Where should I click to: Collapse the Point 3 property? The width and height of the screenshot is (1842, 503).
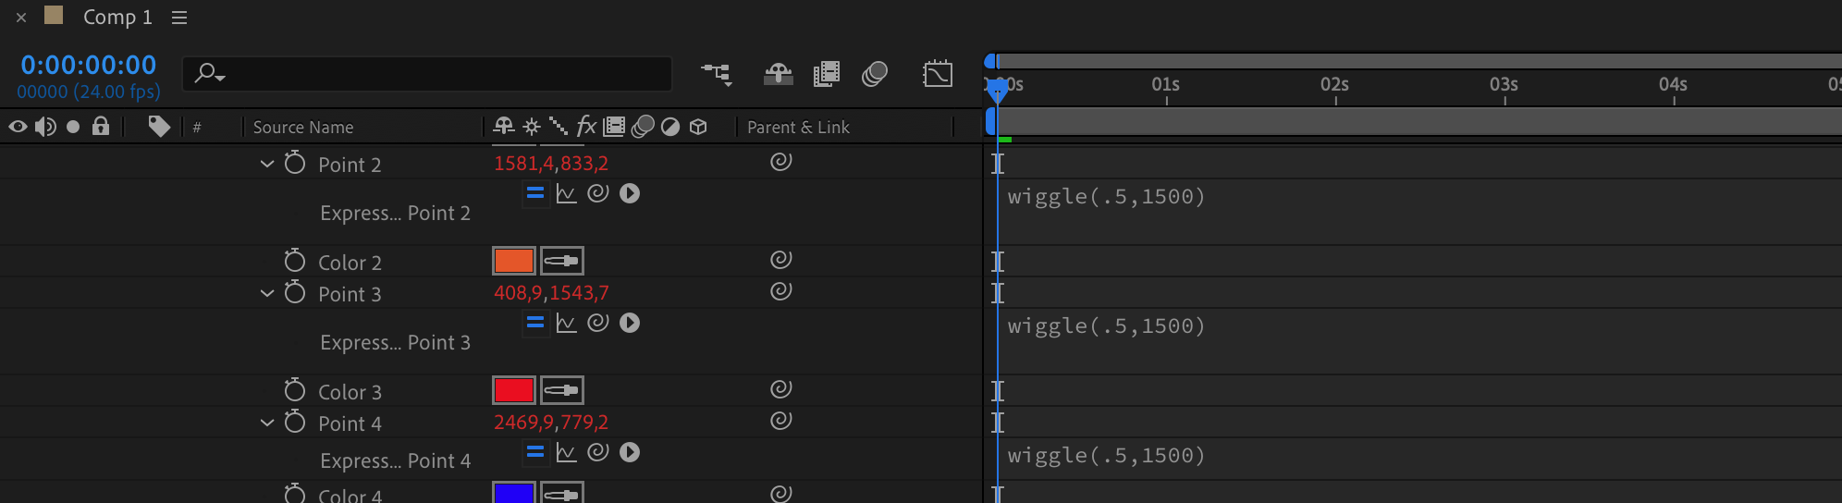pyautogui.click(x=267, y=293)
